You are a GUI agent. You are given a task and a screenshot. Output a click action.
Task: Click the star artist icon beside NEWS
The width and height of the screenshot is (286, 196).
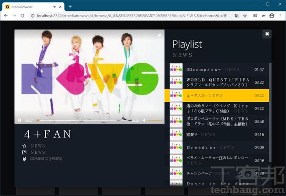24,146
